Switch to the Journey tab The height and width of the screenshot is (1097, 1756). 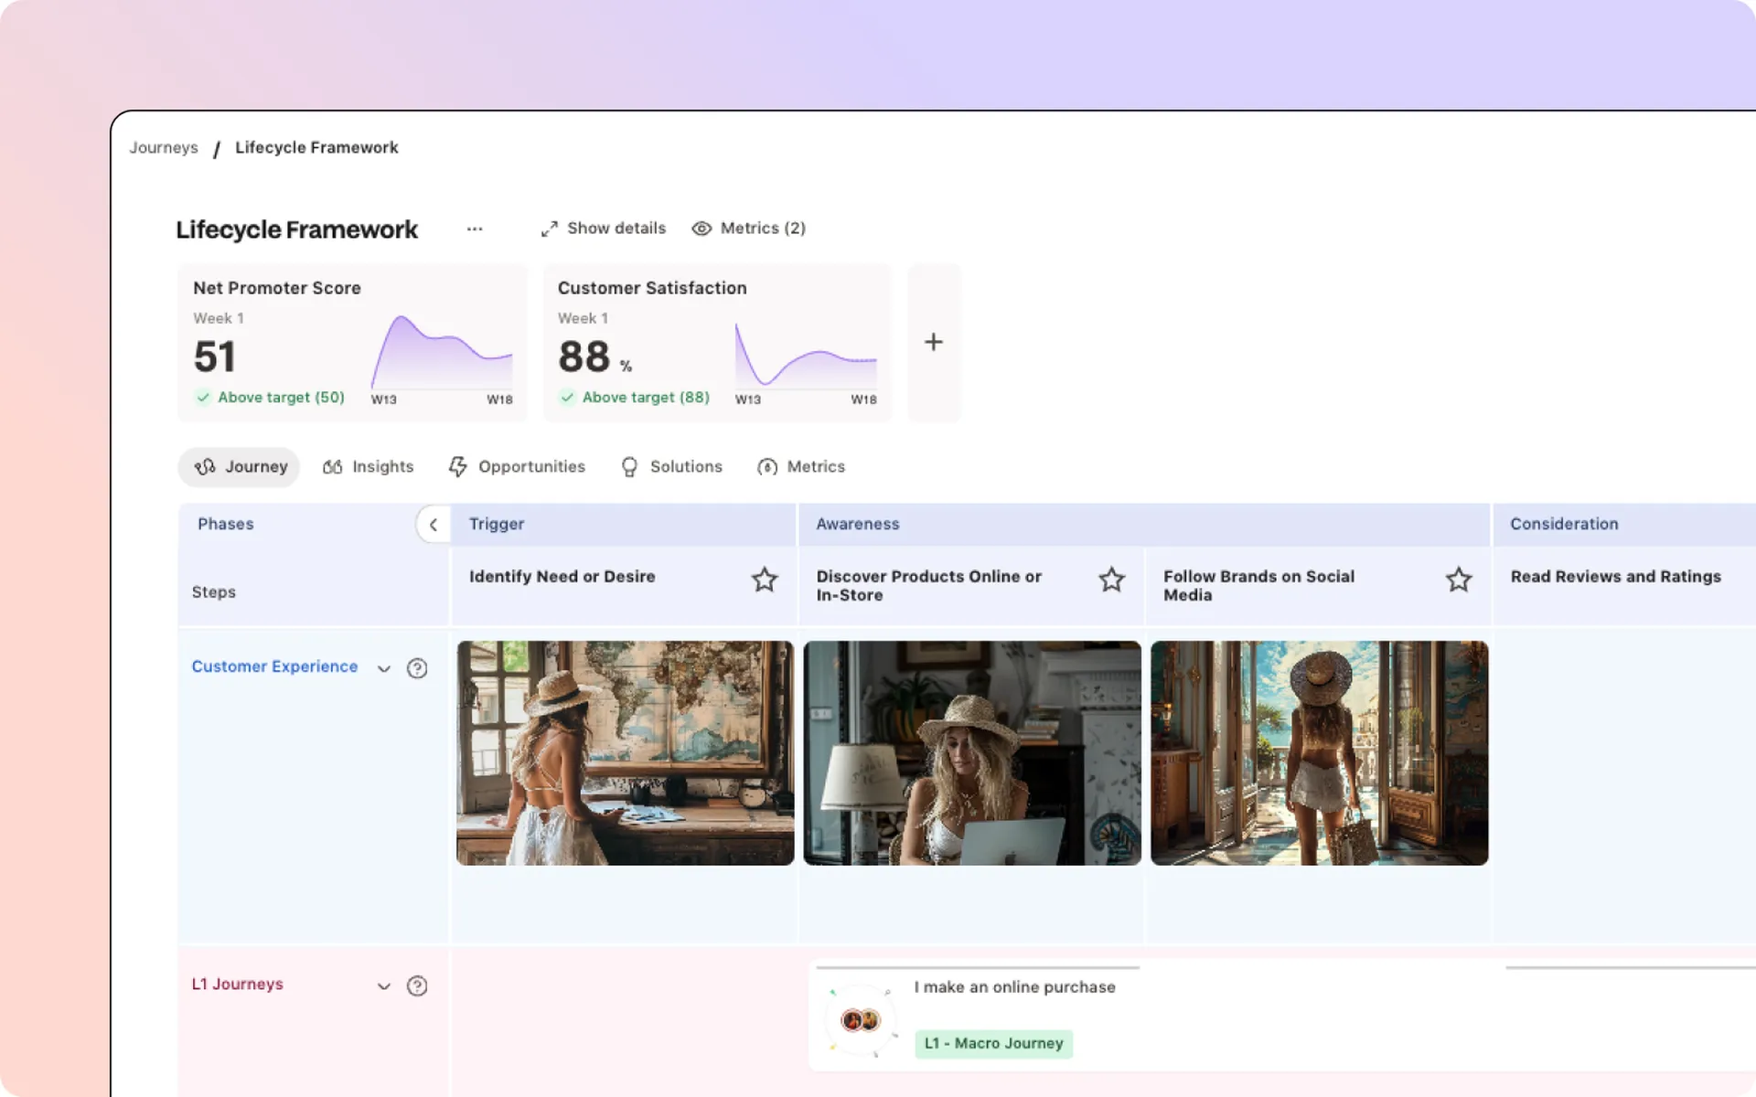(x=240, y=467)
